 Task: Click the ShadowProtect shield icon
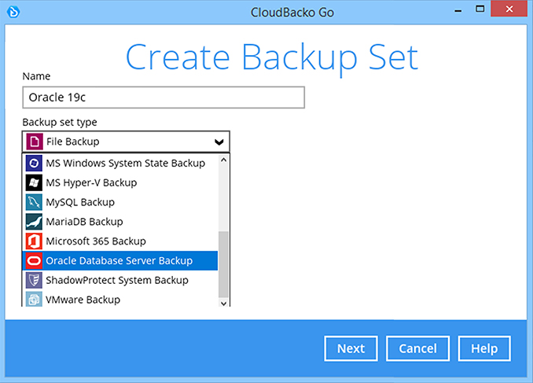point(34,280)
